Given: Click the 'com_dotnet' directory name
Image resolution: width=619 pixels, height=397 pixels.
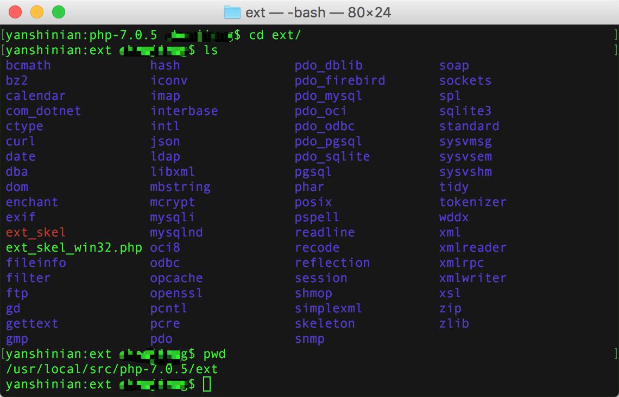Looking at the screenshot, I should pyautogui.click(x=43, y=111).
